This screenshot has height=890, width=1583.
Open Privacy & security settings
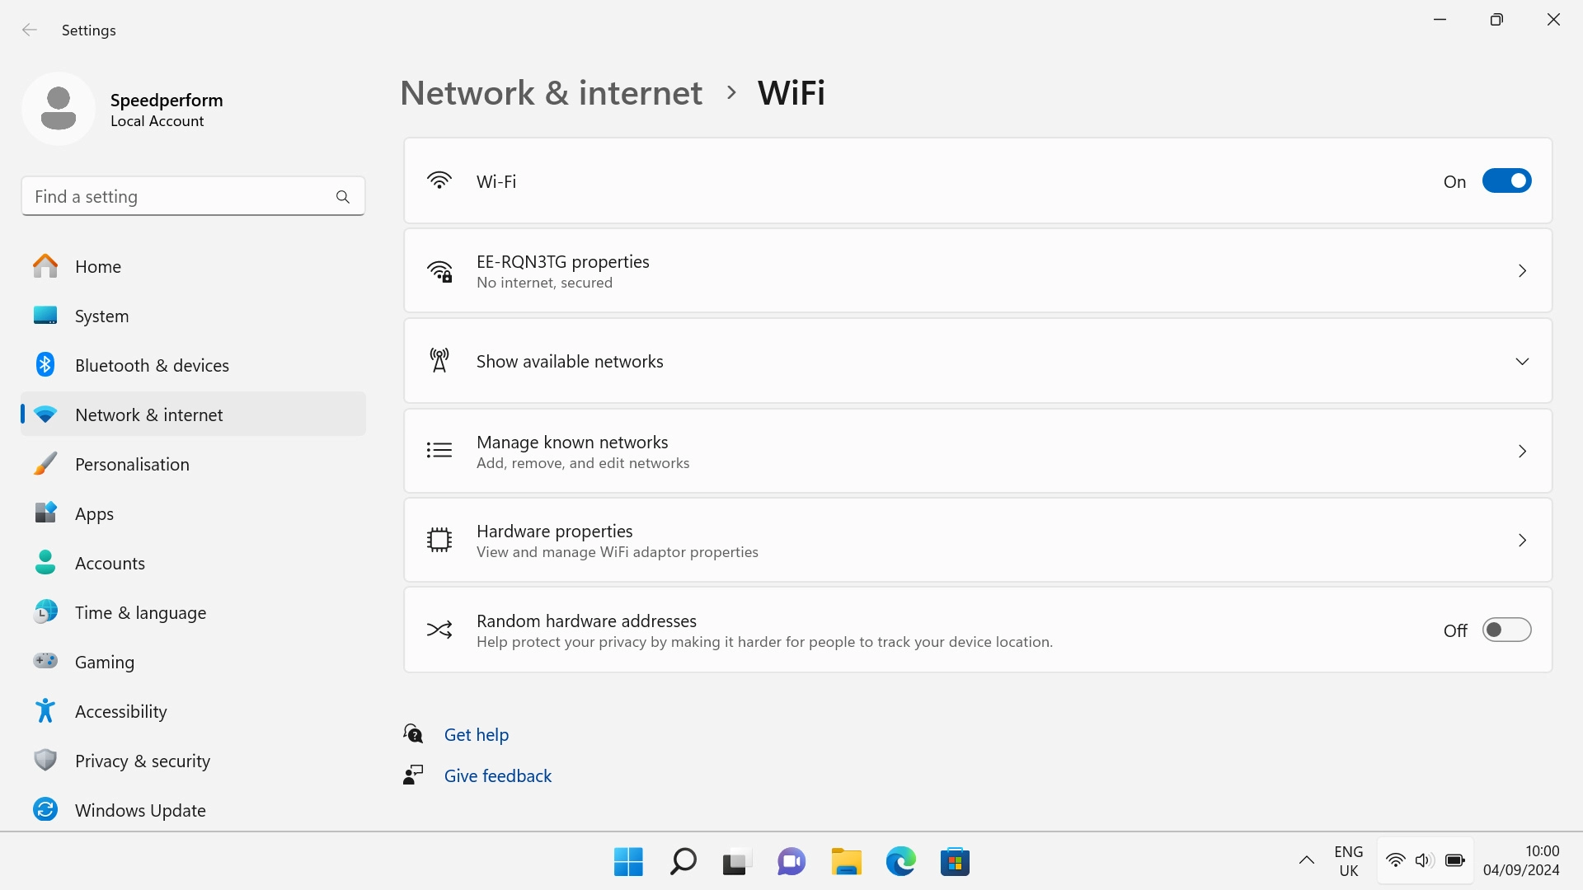point(142,761)
